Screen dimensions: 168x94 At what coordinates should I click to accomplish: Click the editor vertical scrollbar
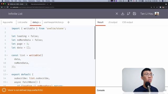[95, 43]
